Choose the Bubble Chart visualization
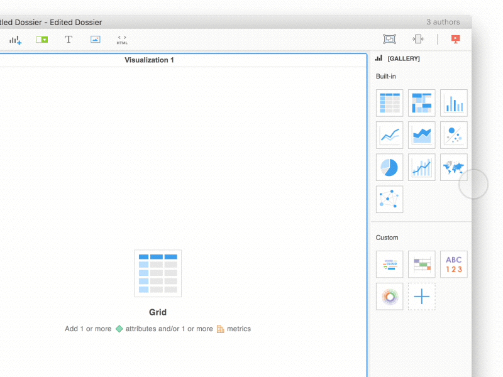Image resolution: width=503 pixels, height=377 pixels. [x=453, y=134]
